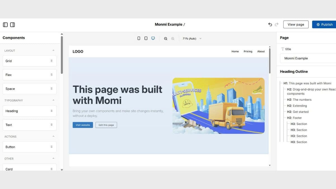336x189 pixels.
Task: Click the redo arrow icon
Action: pyautogui.click(x=277, y=24)
